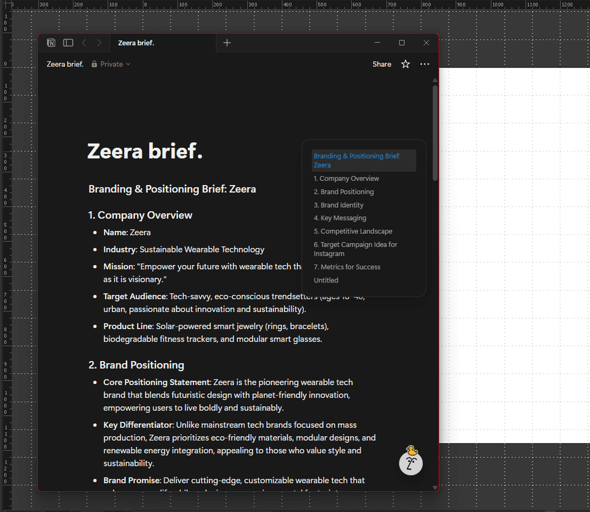This screenshot has width=590, height=512.
Task: Jump to 1. Company Overview in contents
Action: coord(346,179)
